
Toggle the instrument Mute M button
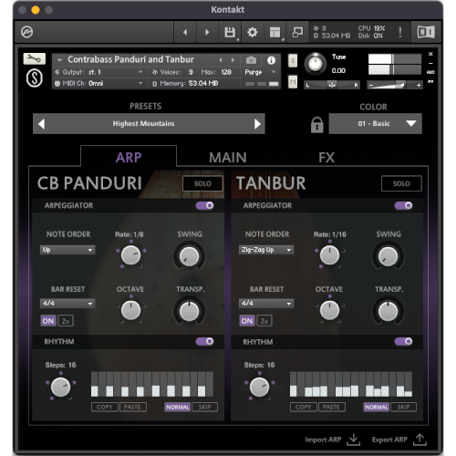[x=293, y=82]
